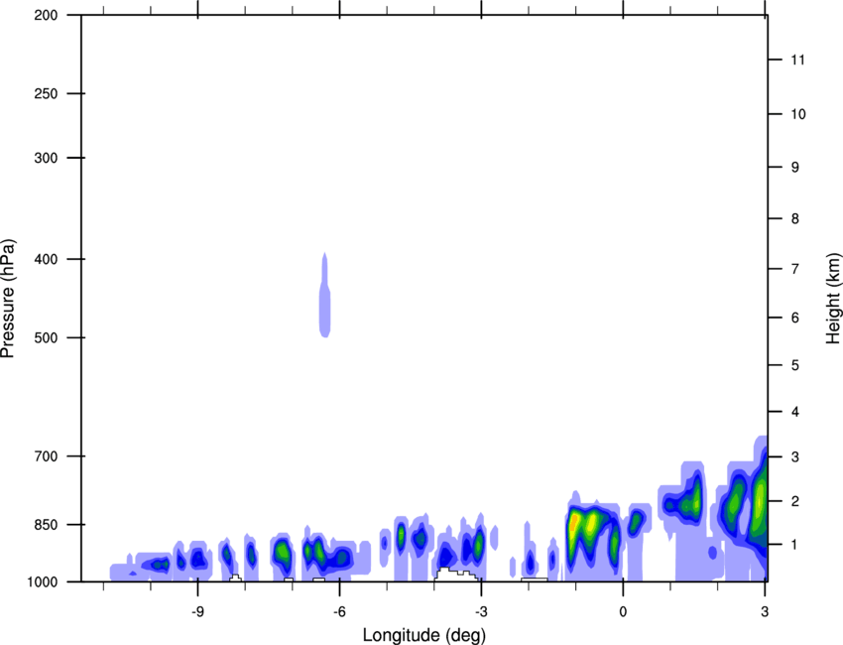
Task: Pick the 3 km height label
Action: (x=795, y=457)
